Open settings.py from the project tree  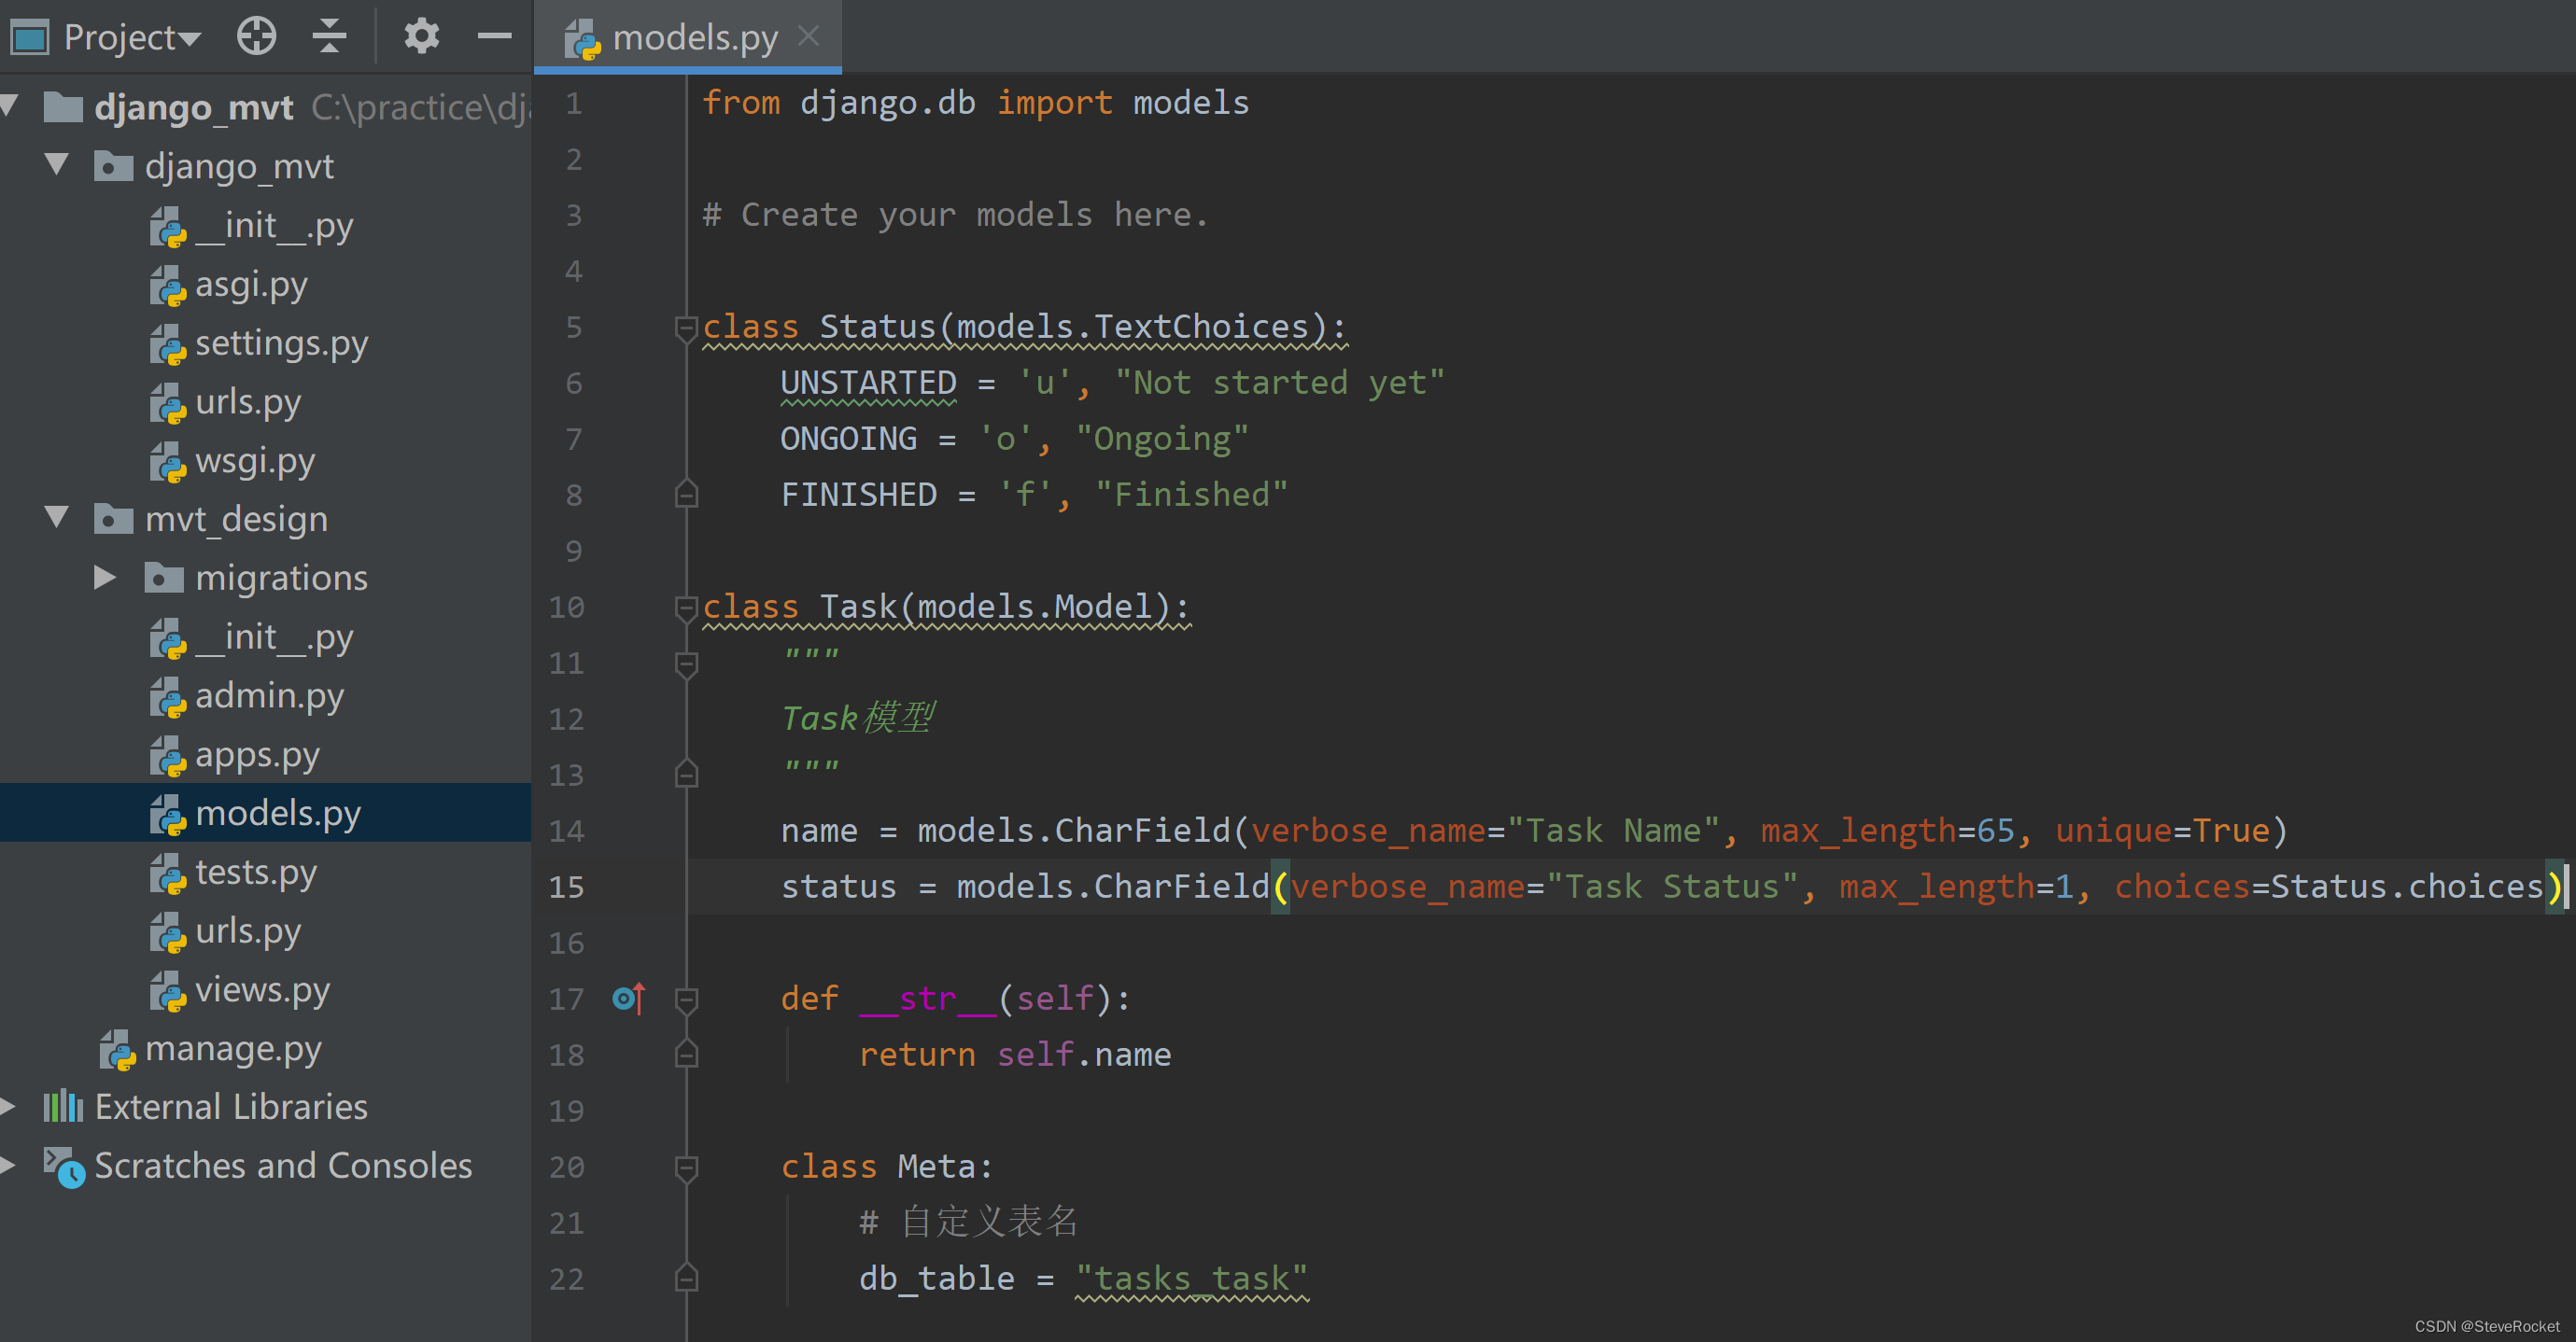[x=283, y=342]
